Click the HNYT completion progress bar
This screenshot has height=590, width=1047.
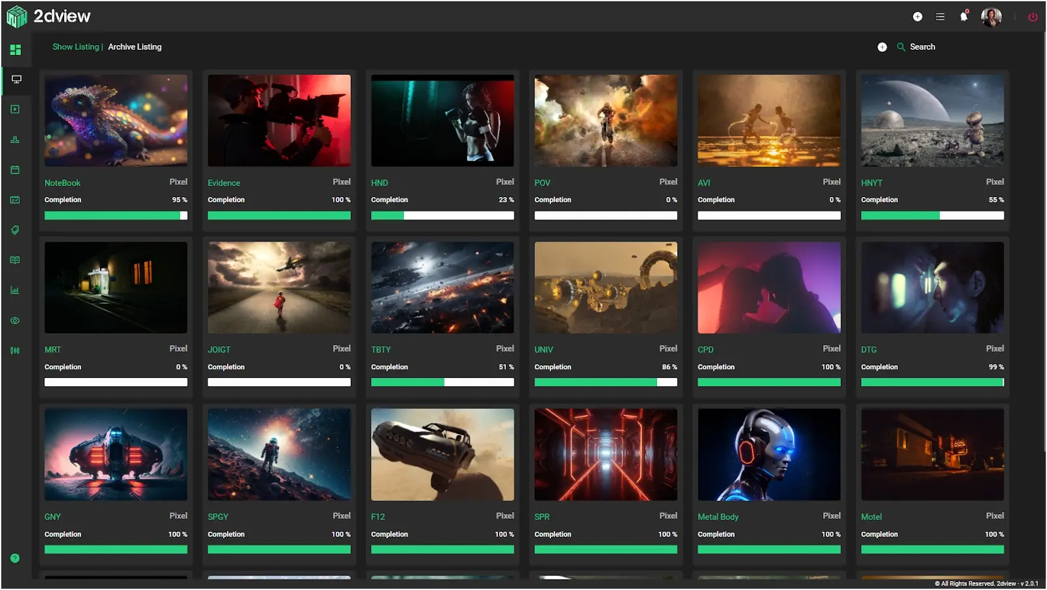(x=932, y=215)
